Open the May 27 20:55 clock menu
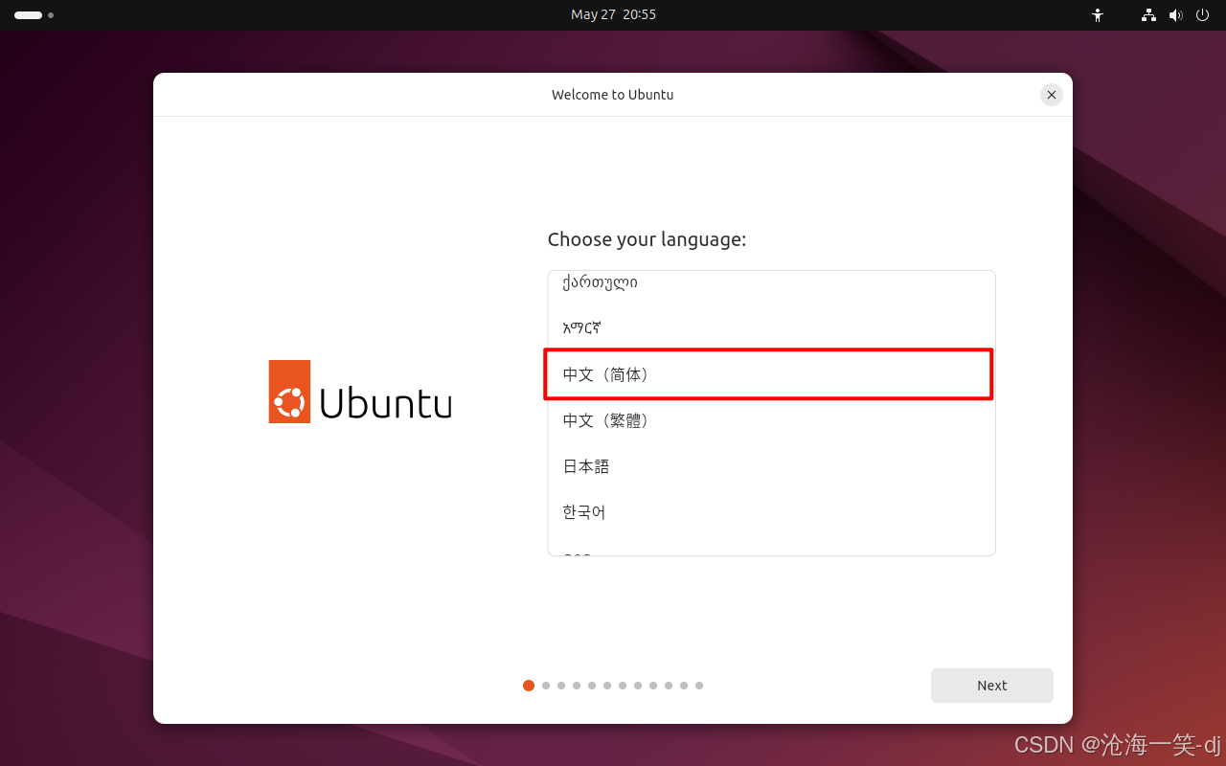The image size is (1226, 766). (x=613, y=15)
